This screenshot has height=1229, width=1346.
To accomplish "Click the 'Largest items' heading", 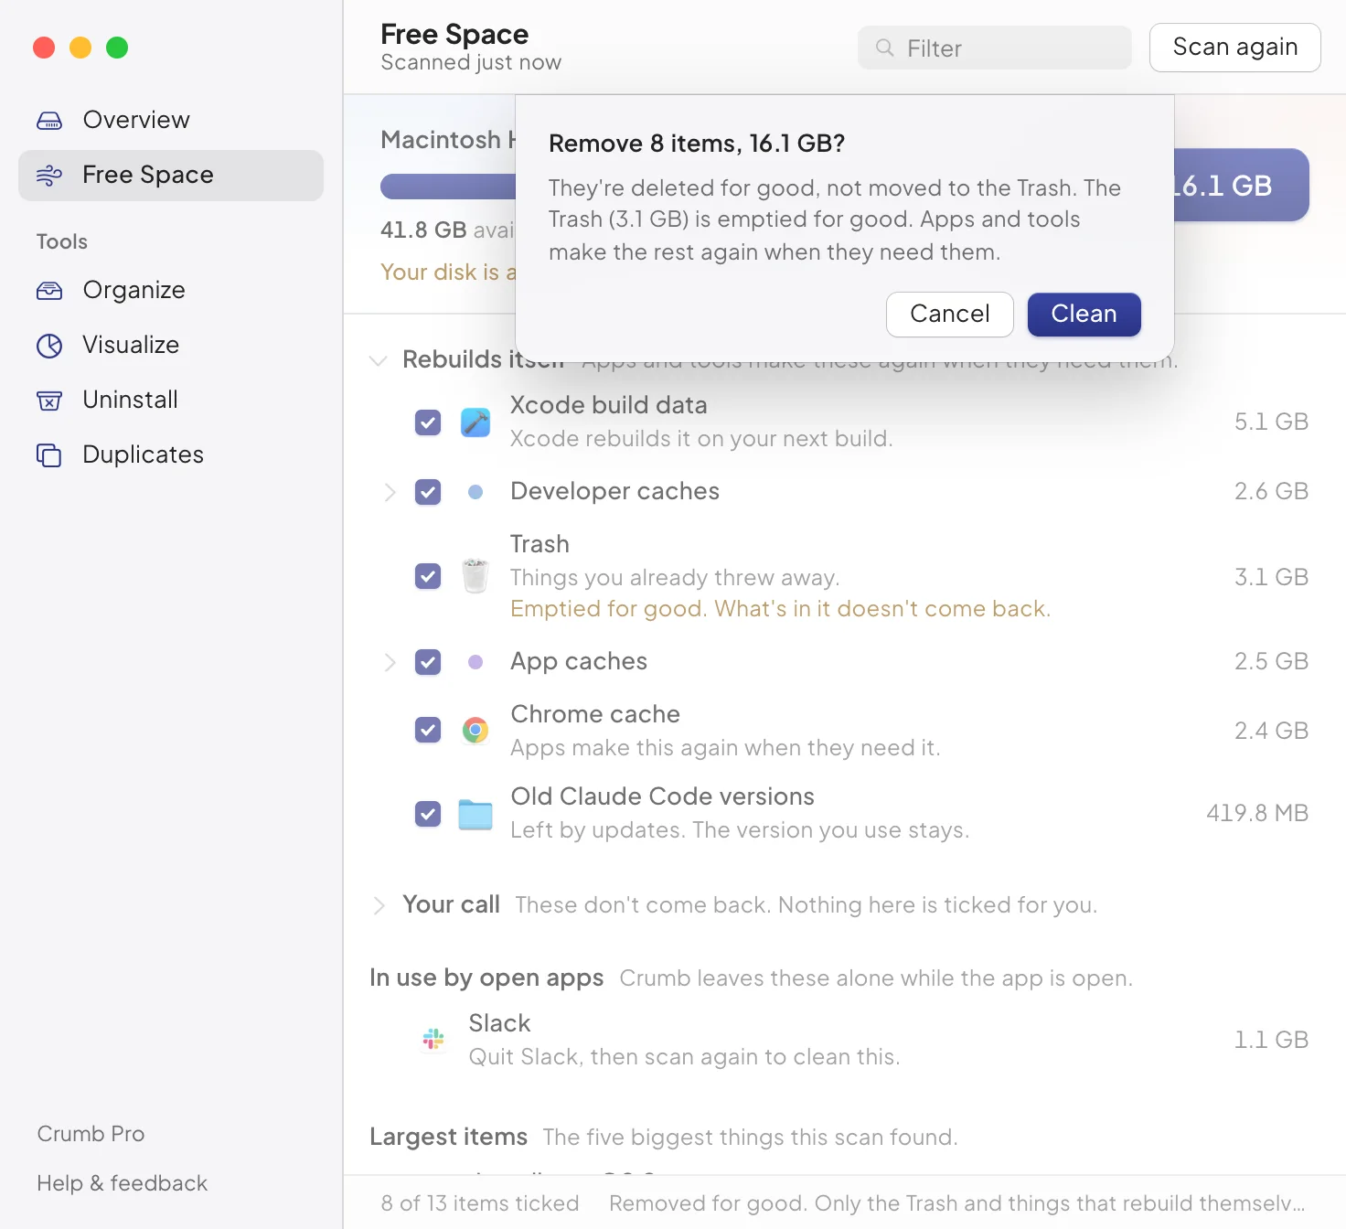I will coord(448,1137).
